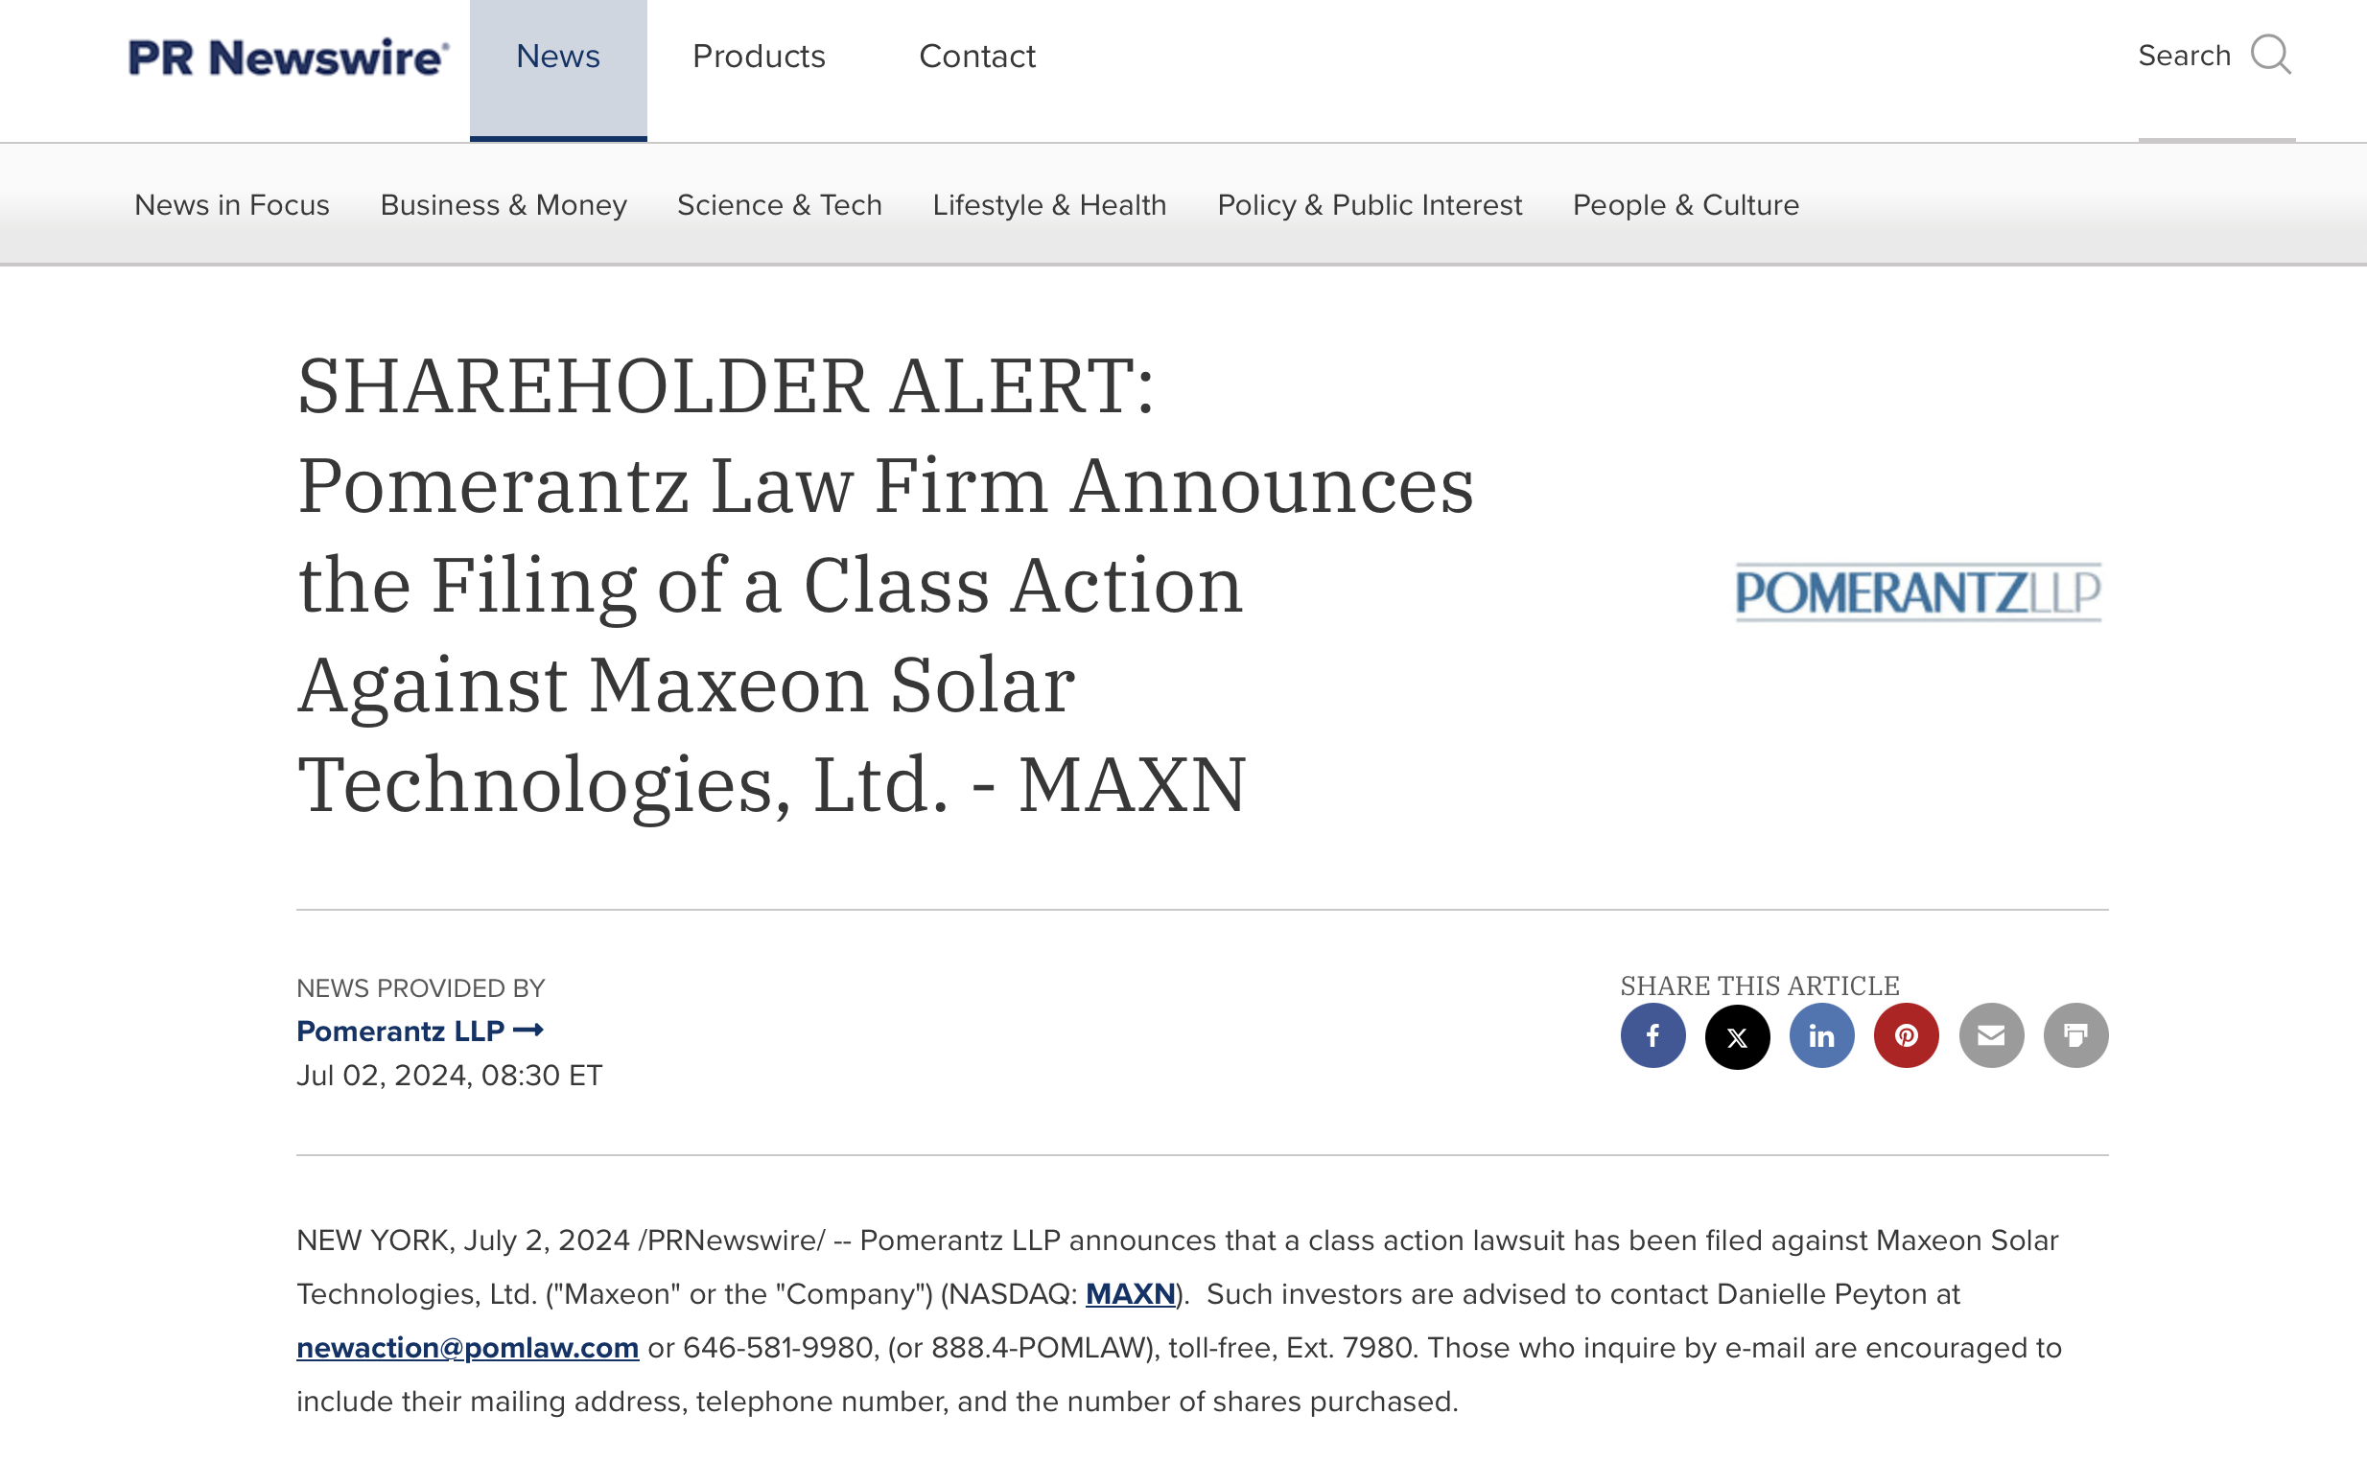
Task: Share article on Facebook
Action: click(1652, 1036)
